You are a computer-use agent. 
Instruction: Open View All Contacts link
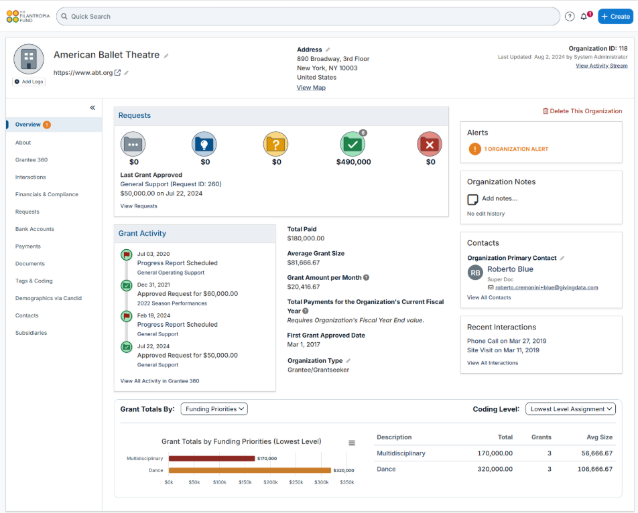tap(489, 297)
